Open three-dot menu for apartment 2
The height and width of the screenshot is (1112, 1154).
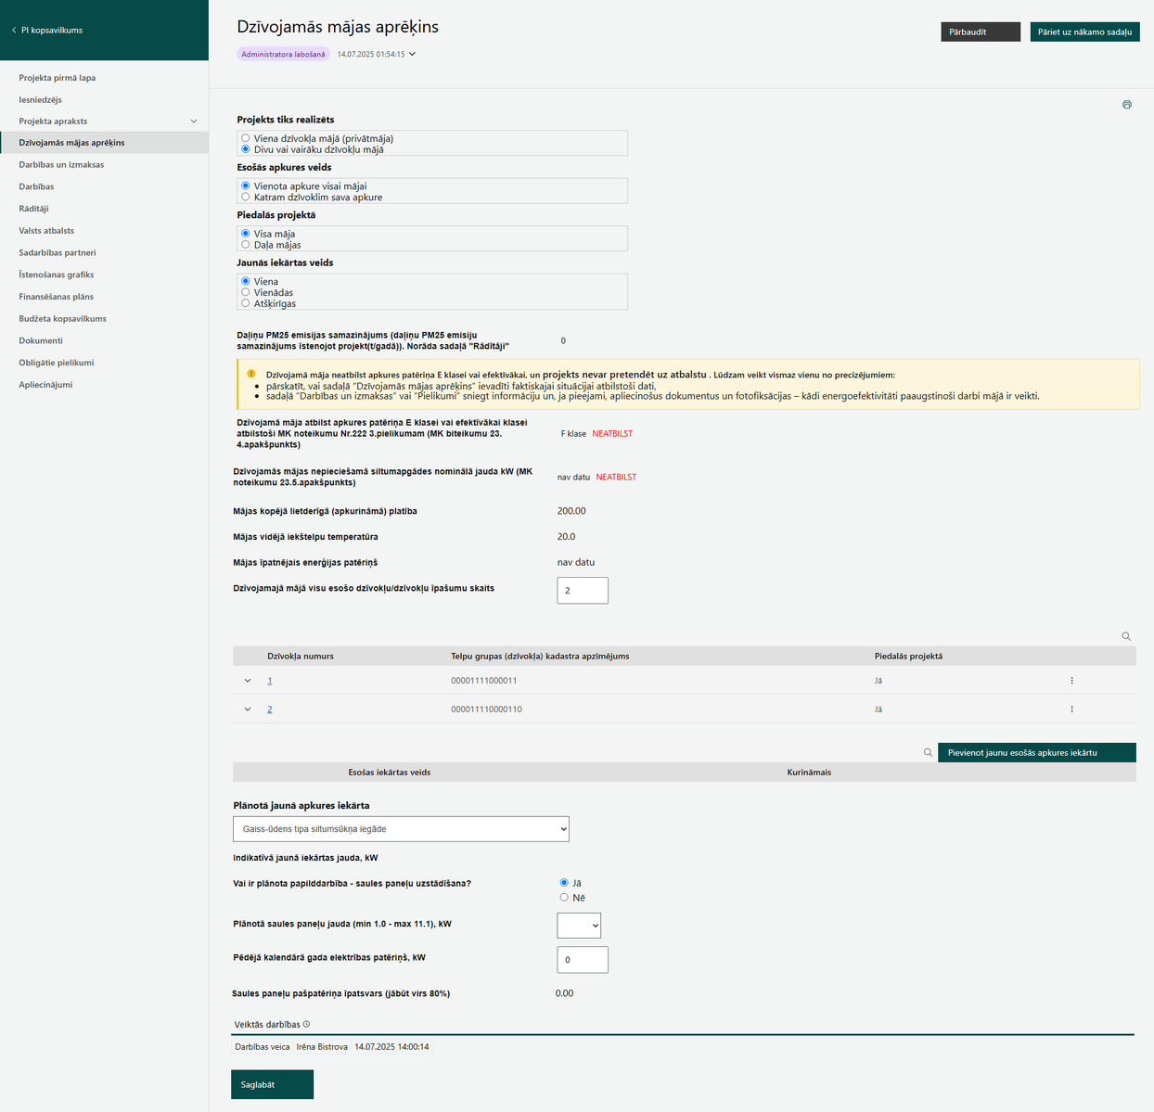tap(1071, 709)
